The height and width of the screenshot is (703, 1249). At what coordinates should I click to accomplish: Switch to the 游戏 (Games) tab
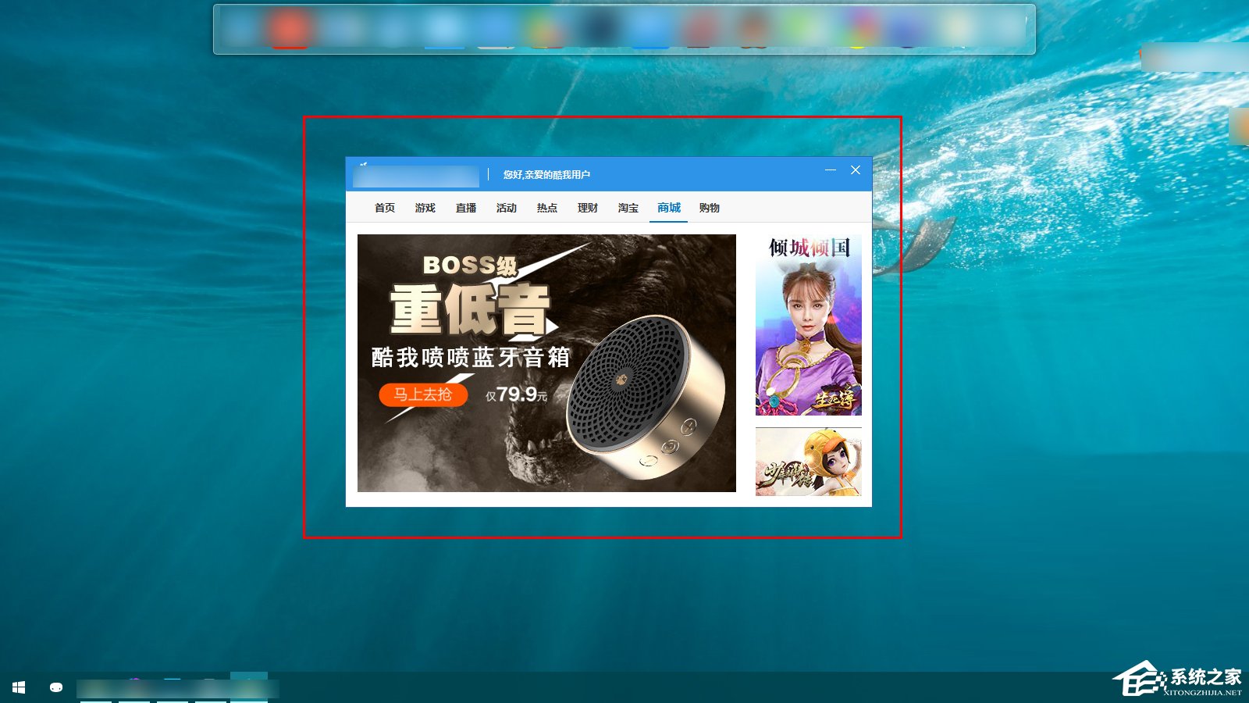424,208
